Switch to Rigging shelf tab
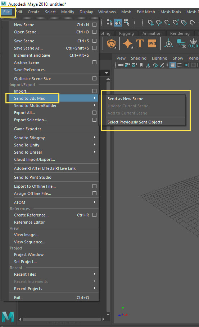The height and width of the screenshot is (327, 199). click(126, 33)
